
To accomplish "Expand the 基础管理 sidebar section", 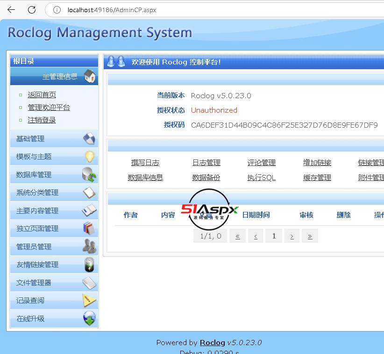I will [54, 139].
